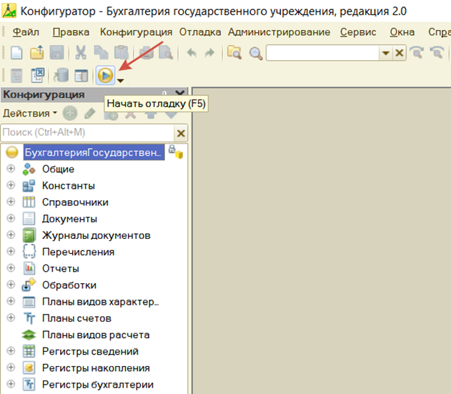This screenshot has width=451, height=394.
Task: Select the БухгалтерияГосударствен root node
Action: point(94,152)
